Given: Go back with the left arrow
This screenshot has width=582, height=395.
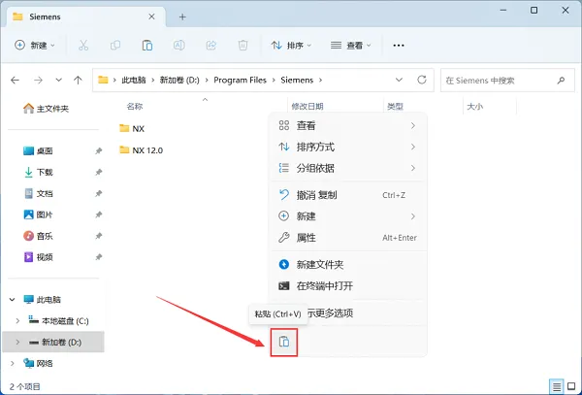Looking at the screenshot, I should pyautogui.click(x=15, y=80).
